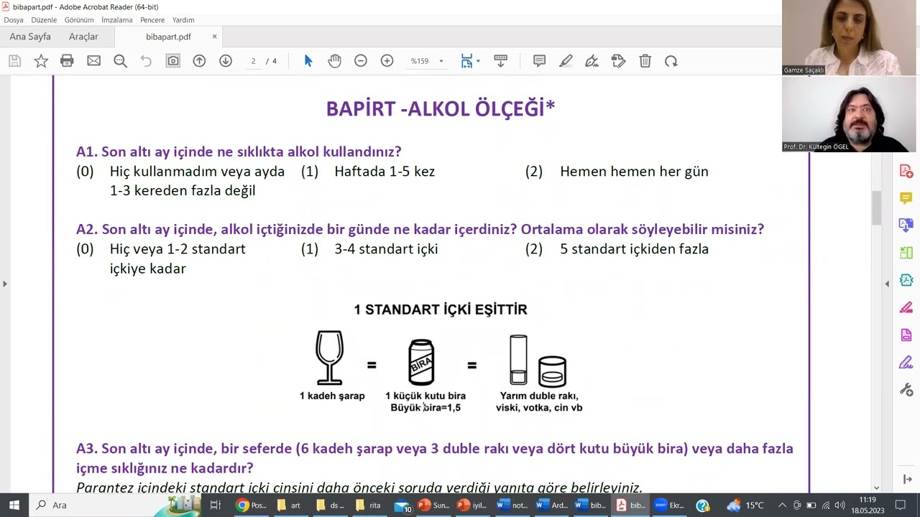Click the BAPİRT -ALKOL ÖLÇEĞİ heading

pyautogui.click(x=441, y=108)
